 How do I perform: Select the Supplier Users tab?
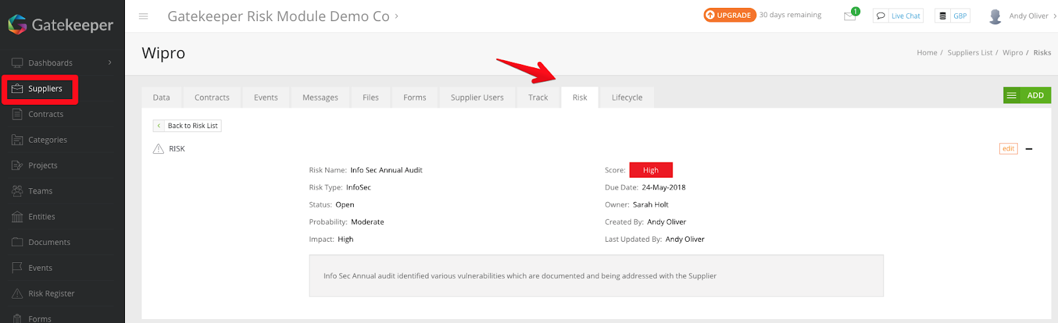click(x=477, y=97)
